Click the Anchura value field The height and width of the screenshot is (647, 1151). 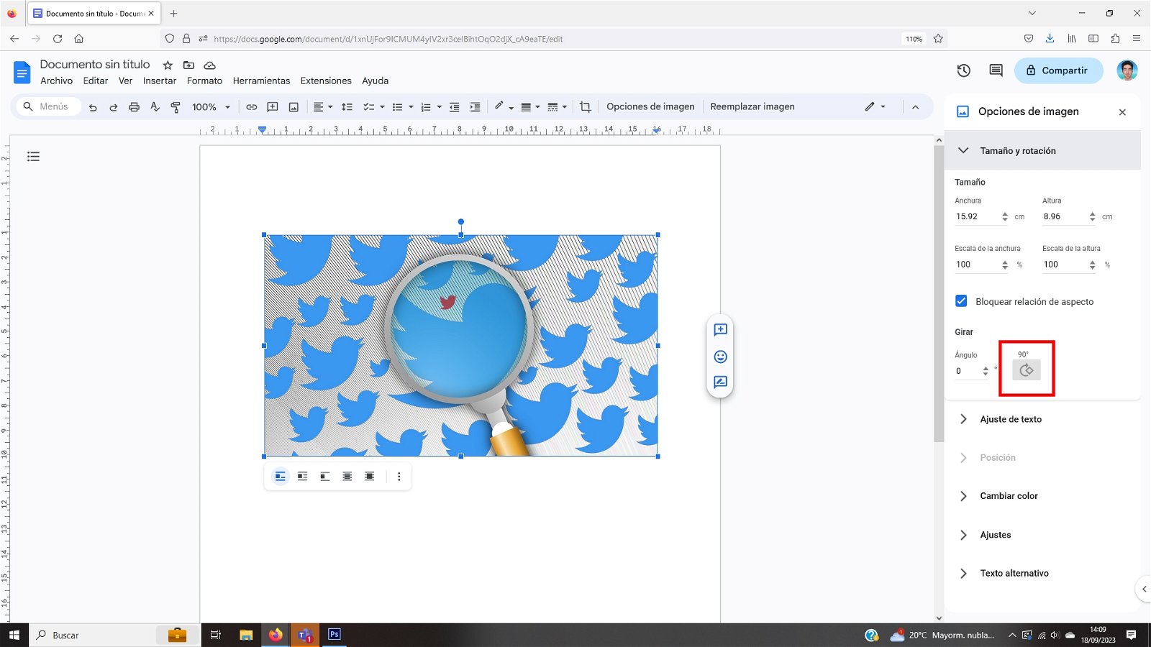[977, 216]
